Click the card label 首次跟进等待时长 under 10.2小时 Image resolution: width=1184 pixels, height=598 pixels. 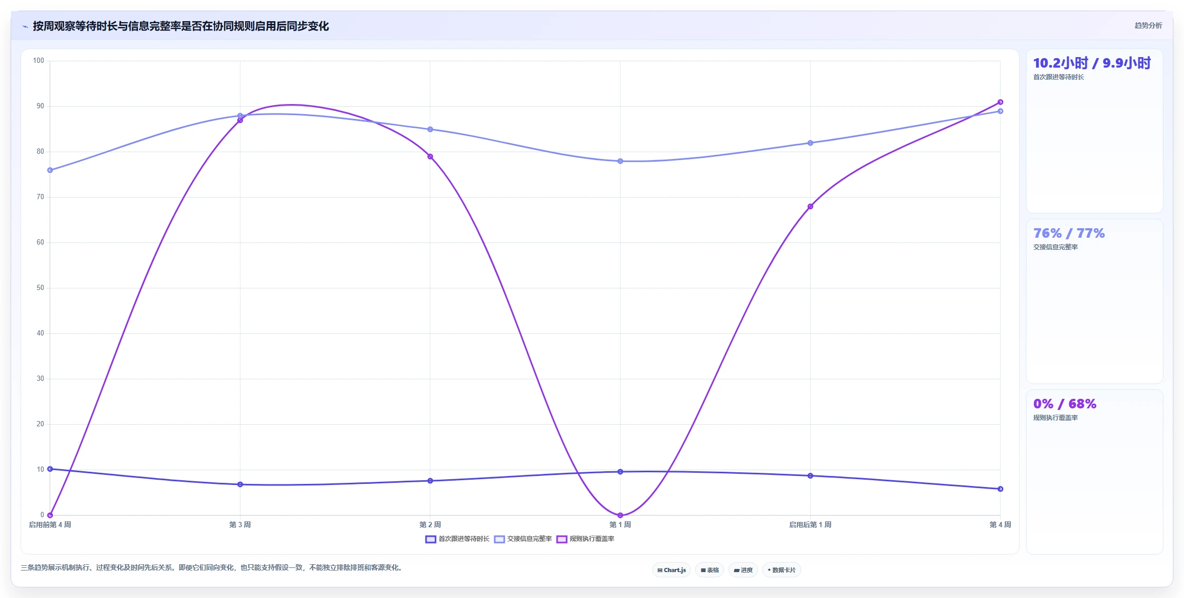(1058, 77)
